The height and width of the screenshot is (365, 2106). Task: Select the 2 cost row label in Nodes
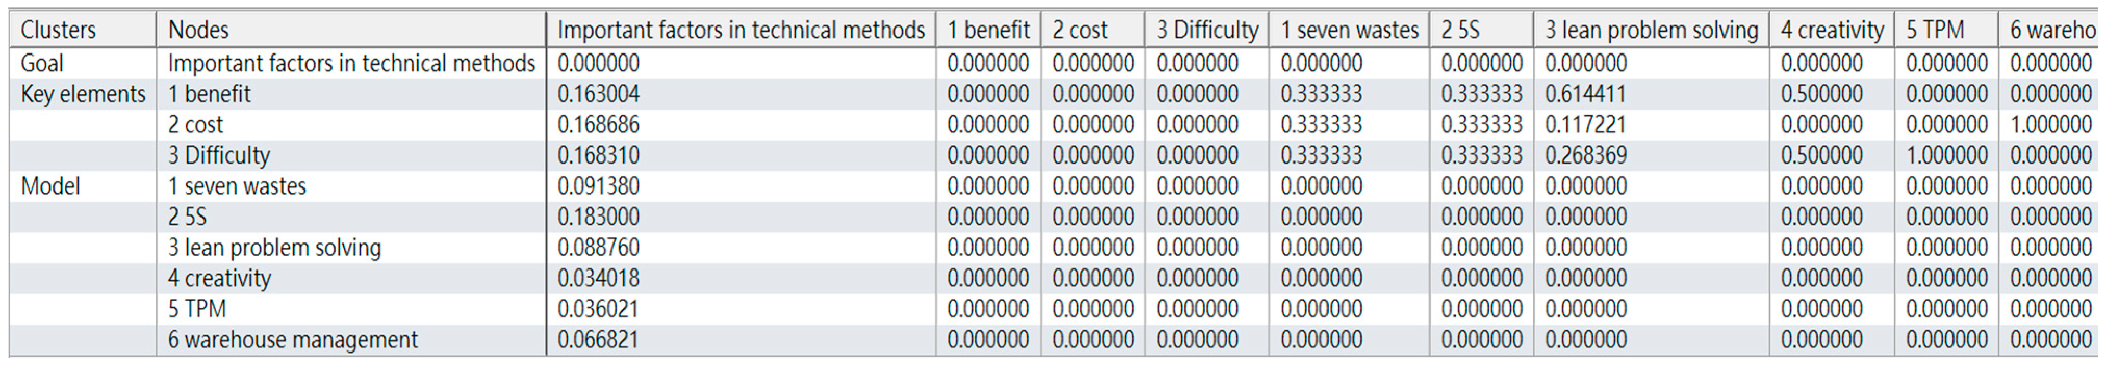195,125
